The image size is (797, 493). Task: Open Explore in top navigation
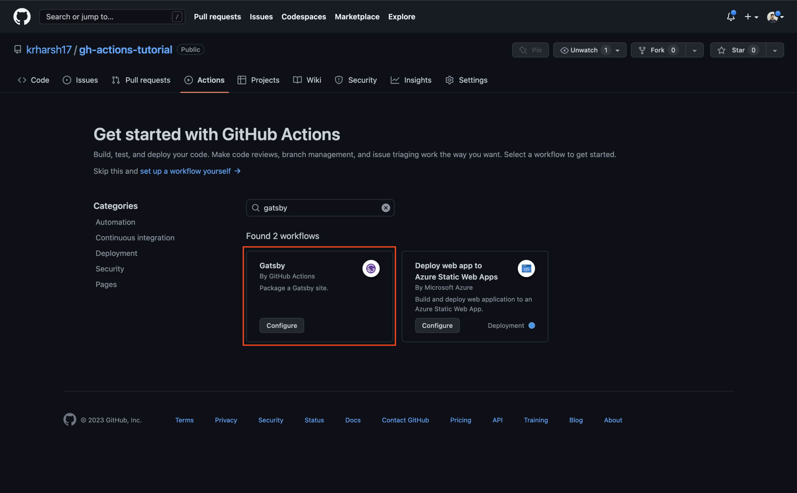401,16
